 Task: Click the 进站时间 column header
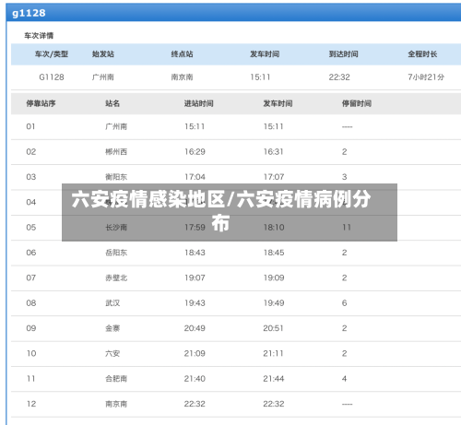(x=198, y=103)
